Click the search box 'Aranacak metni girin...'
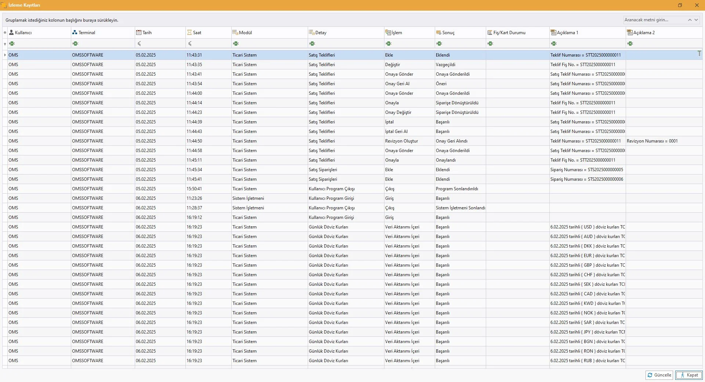This screenshot has height=382, width=705. click(654, 20)
